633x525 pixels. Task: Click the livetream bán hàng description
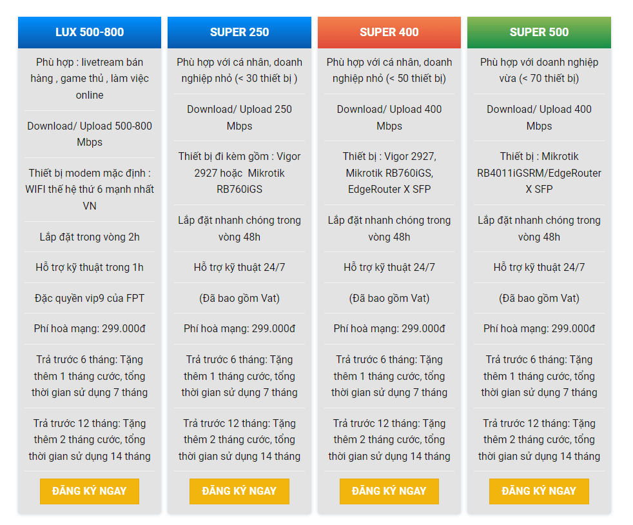(90, 79)
